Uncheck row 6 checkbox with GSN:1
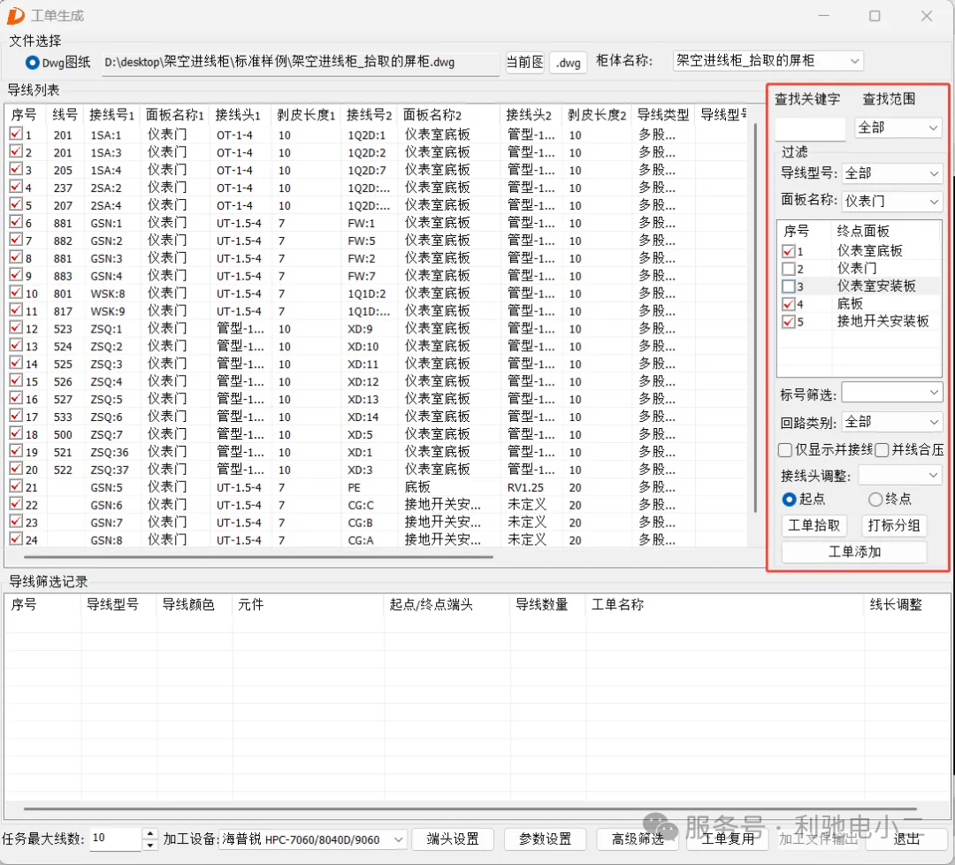Screen dimensions: 955x865 [16, 222]
